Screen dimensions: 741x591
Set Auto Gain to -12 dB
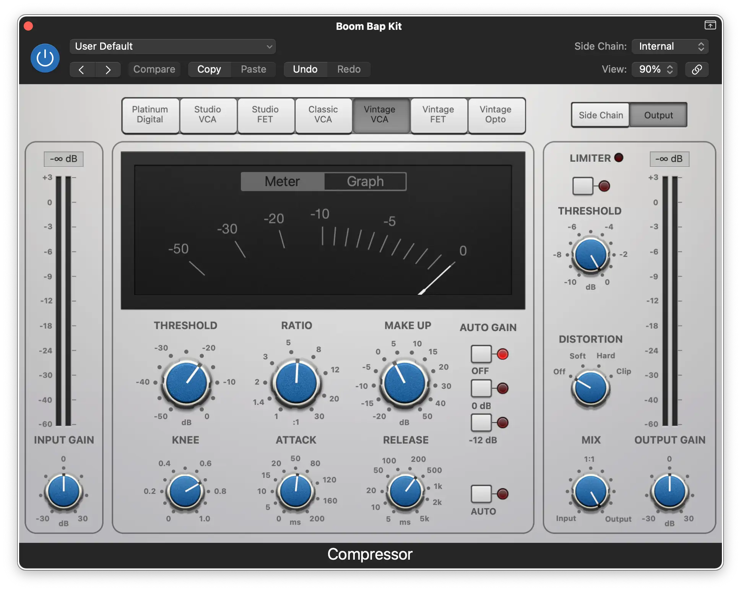coord(481,422)
